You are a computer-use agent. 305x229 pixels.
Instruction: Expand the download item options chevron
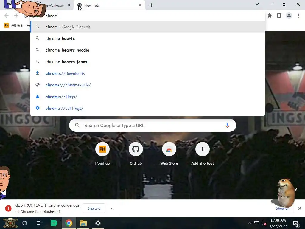pyautogui.click(x=112, y=208)
